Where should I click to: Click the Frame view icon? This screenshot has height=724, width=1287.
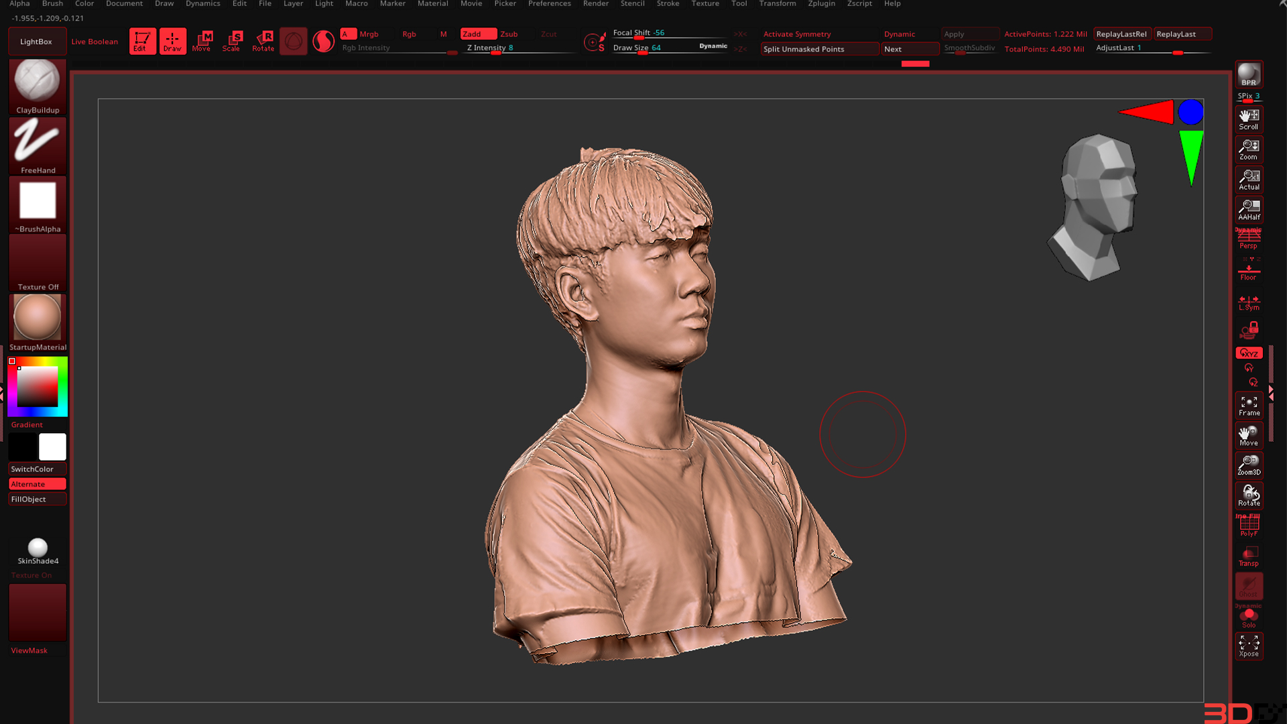click(x=1249, y=406)
